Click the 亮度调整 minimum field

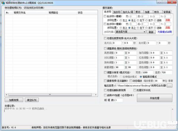click(x=120, y=53)
